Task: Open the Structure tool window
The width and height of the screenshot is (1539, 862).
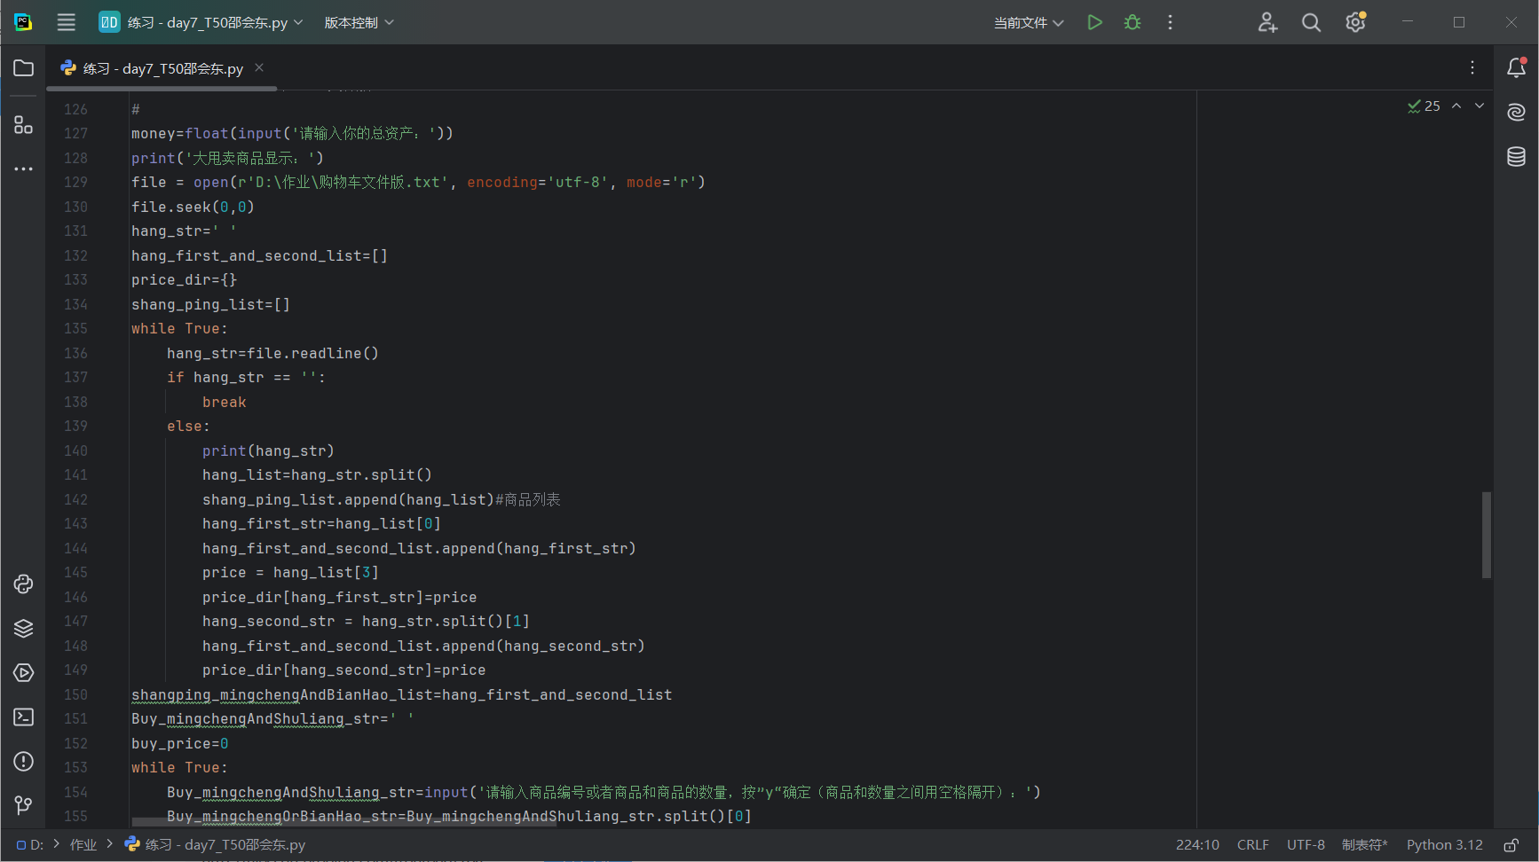Action: 24,125
